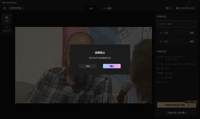The height and width of the screenshot is (119, 200).
Task: Select the 4K 极致 repair level
Action: 177,41
